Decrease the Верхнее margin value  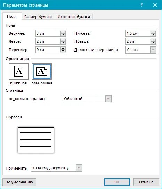[63, 35]
